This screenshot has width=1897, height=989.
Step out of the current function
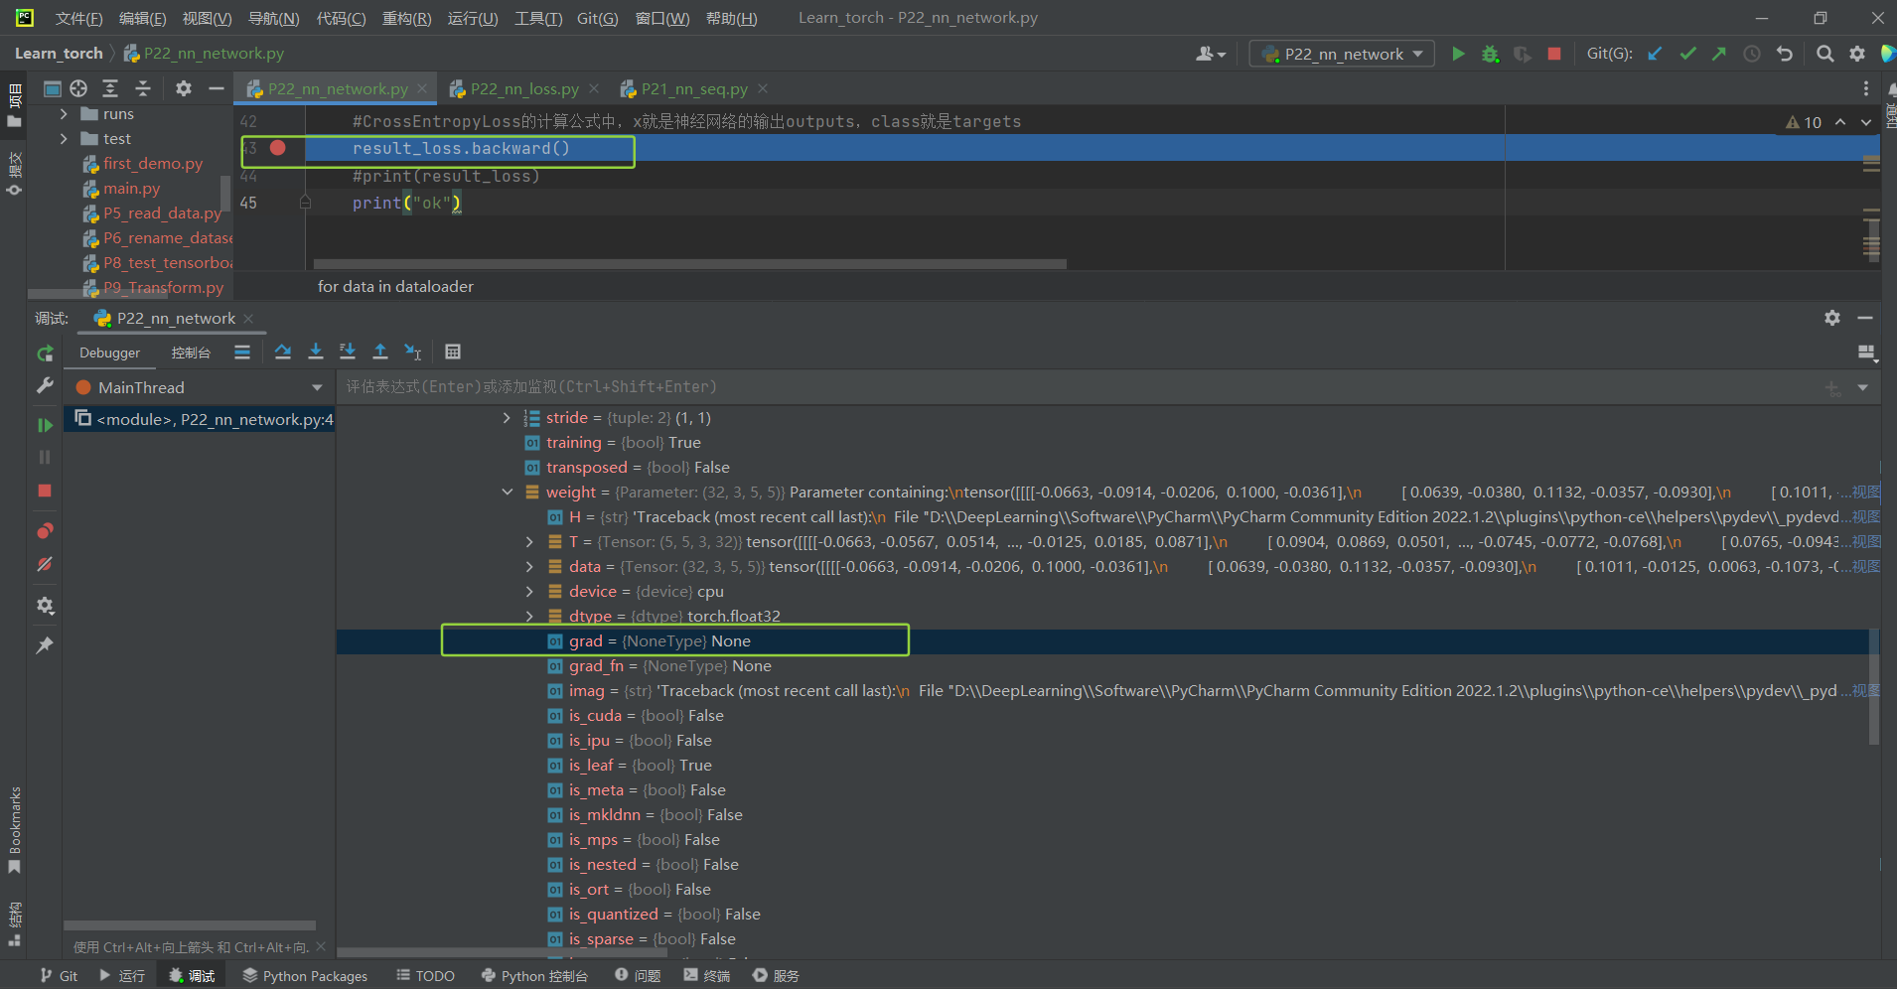coord(380,352)
